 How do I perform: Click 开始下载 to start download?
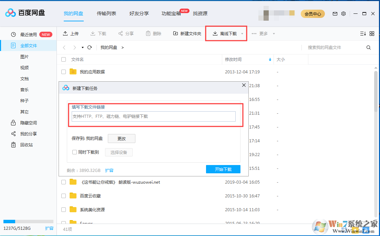click(223, 169)
